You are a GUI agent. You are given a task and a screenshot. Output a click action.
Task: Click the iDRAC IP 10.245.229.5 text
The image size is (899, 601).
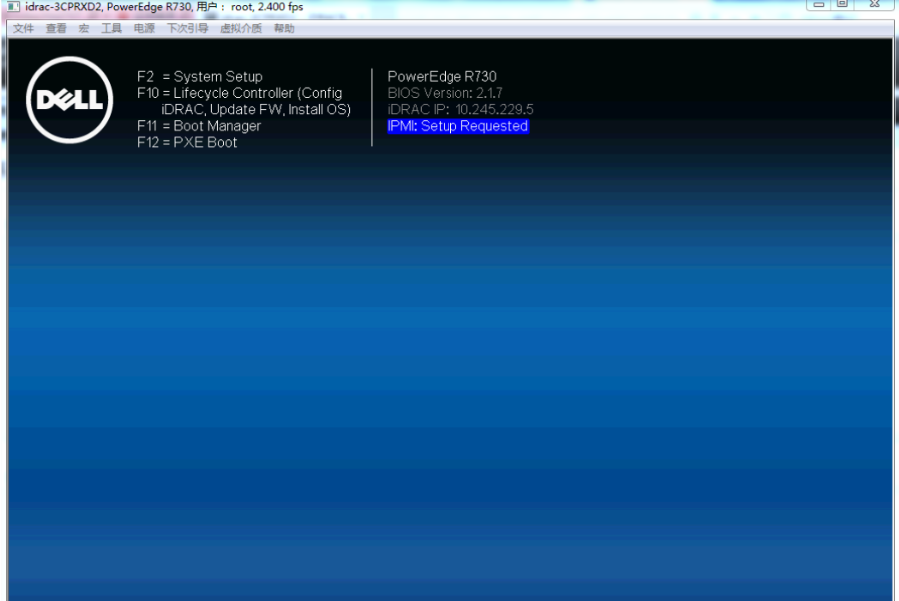[x=460, y=109]
